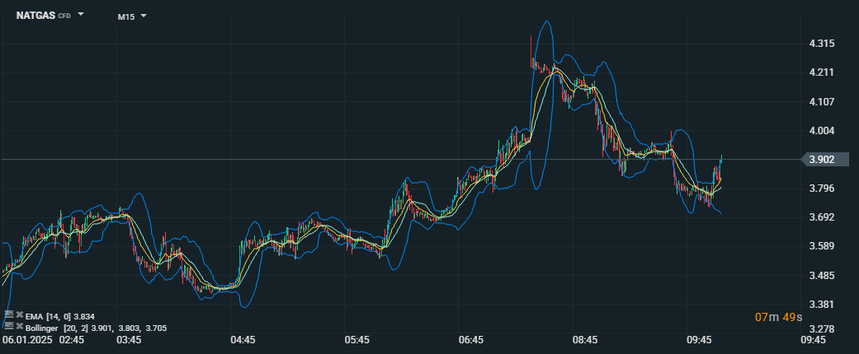Click the 06:45 time axis marker
The height and width of the screenshot is (354, 859).
(x=470, y=340)
